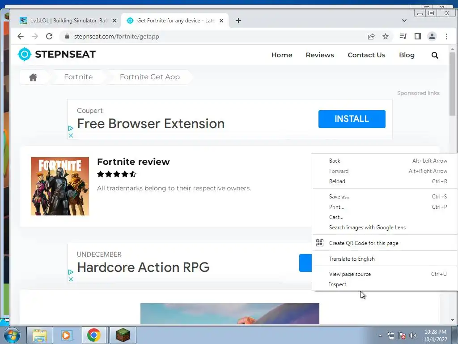Click the scrollbar down arrow
Image resolution: width=458 pixels, height=344 pixels.
point(452,320)
